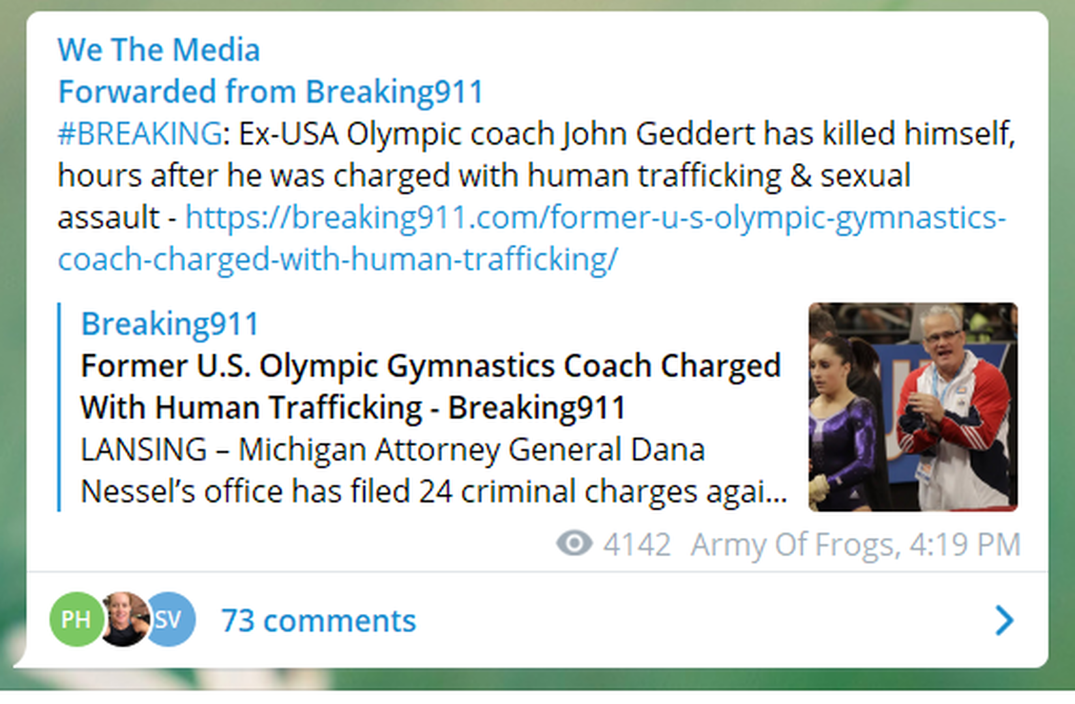Click the gymnastics coach preview thumbnail
The image size is (1075, 704).
click(x=913, y=407)
